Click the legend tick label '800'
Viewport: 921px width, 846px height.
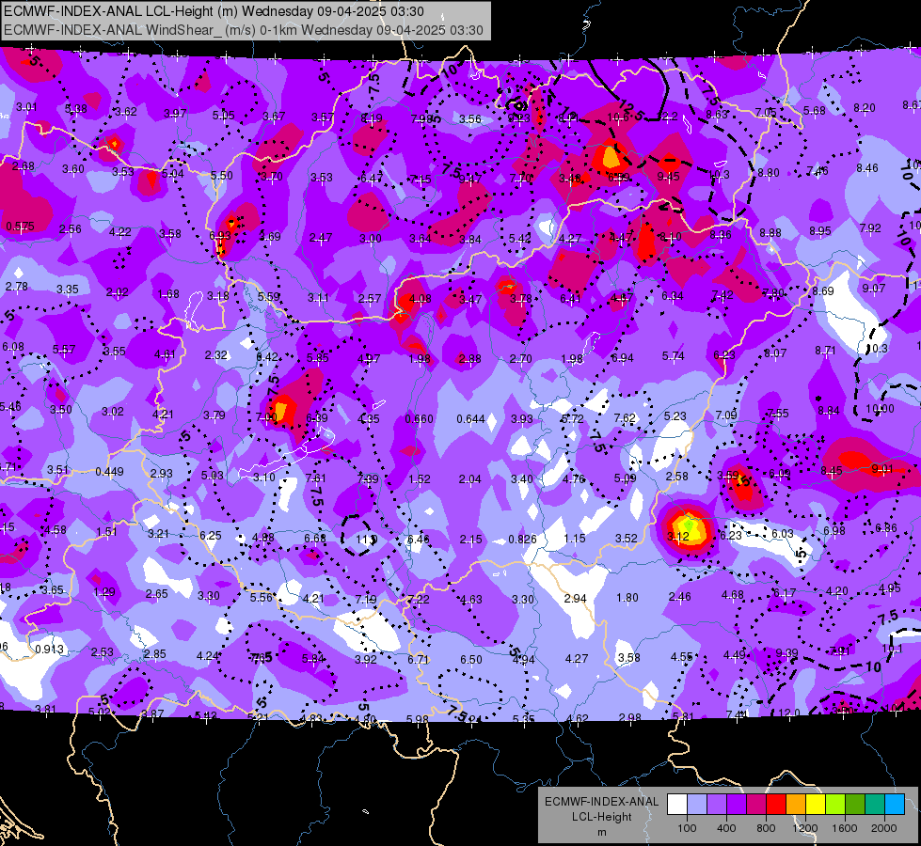[x=766, y=828]
